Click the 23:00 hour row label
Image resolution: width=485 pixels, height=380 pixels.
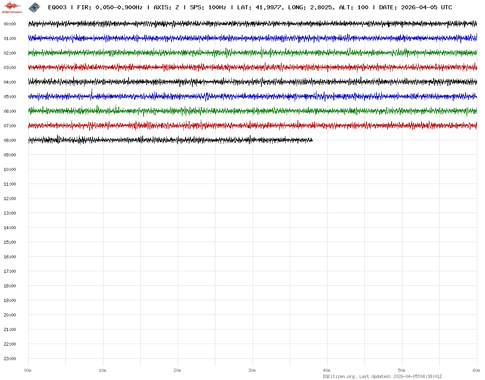(x=10, y=359)
